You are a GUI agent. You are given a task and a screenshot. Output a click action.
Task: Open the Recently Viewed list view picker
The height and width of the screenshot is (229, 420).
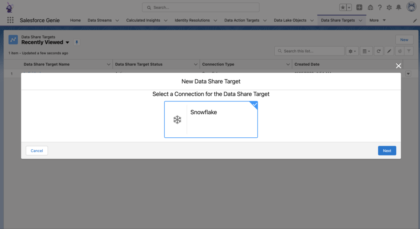click(x=67, y=42)
